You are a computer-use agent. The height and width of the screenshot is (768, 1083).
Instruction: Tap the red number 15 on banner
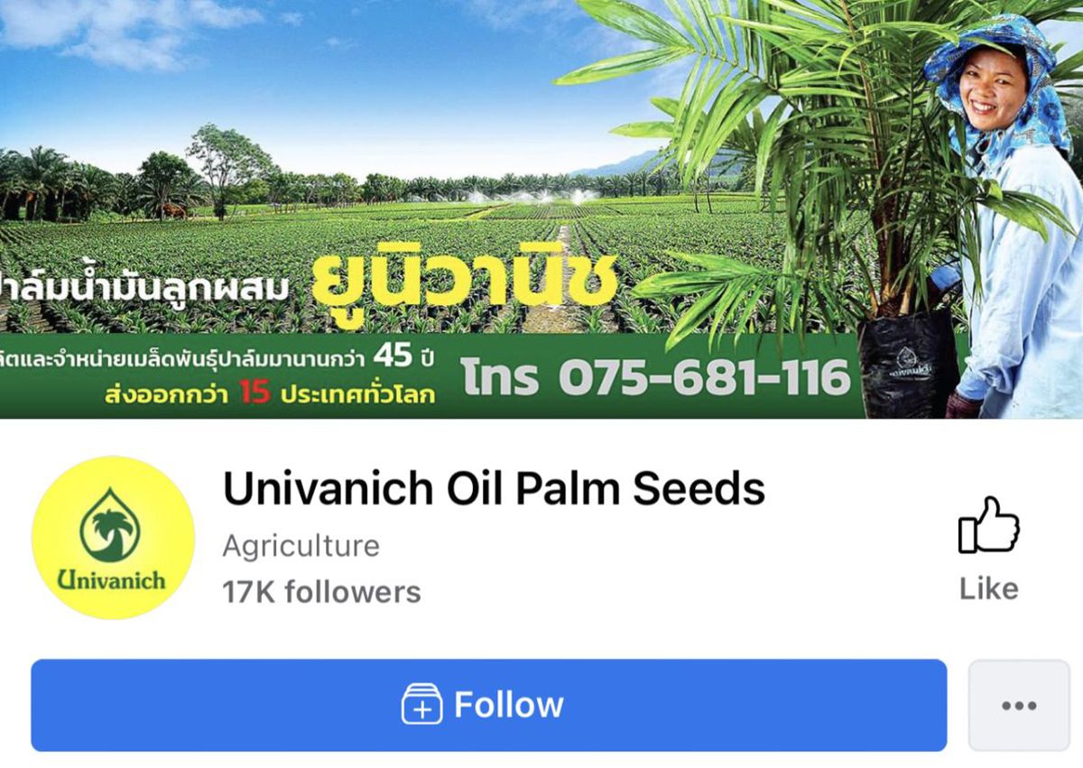(x=255, y=393)
